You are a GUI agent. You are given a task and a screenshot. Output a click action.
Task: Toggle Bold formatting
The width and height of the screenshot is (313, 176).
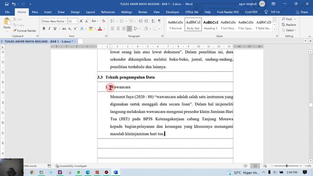(44, 29)
